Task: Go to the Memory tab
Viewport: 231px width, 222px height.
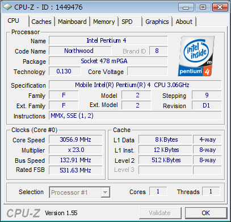Action: pos(104,22)
